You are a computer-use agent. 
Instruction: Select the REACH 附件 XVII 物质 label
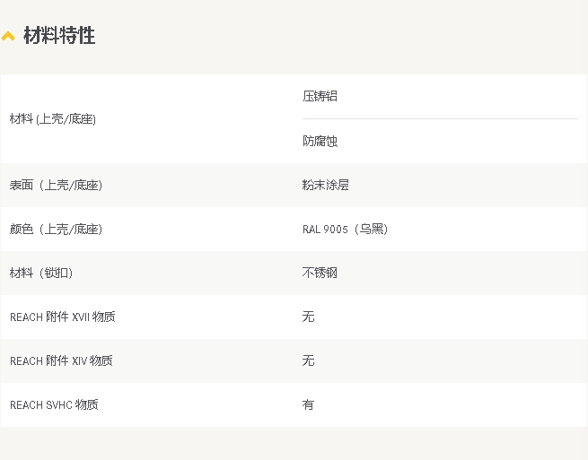pos(63,317)
